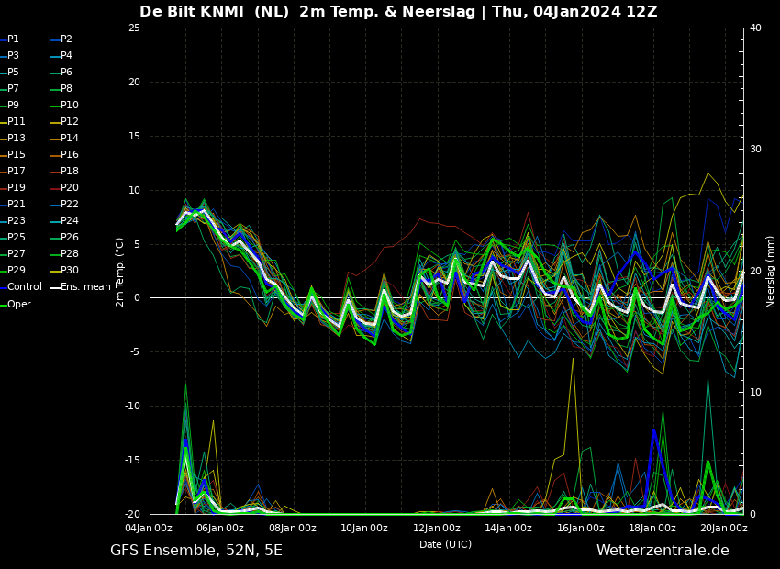Click the 2m Temp. (°C) axis title

pyautogui.click(x=119, y=272)
